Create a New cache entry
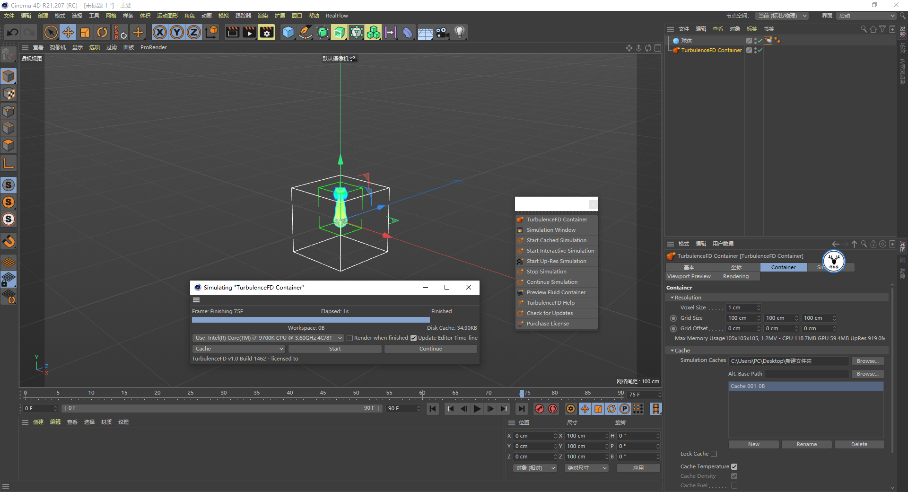 pos(753,444)
